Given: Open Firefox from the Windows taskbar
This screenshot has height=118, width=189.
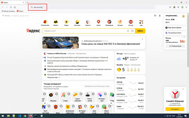Looking at the screenshot, I should [x=30, y=116].
